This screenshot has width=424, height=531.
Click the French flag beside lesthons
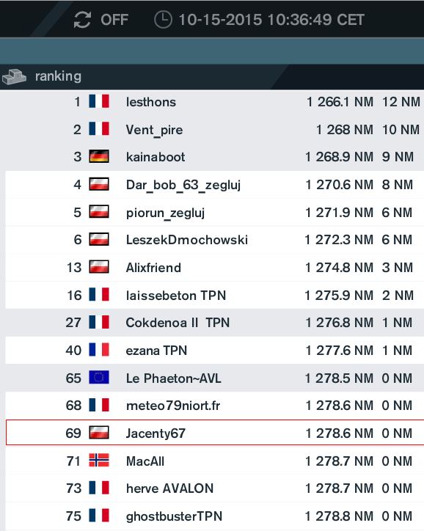tap(99, 101)
